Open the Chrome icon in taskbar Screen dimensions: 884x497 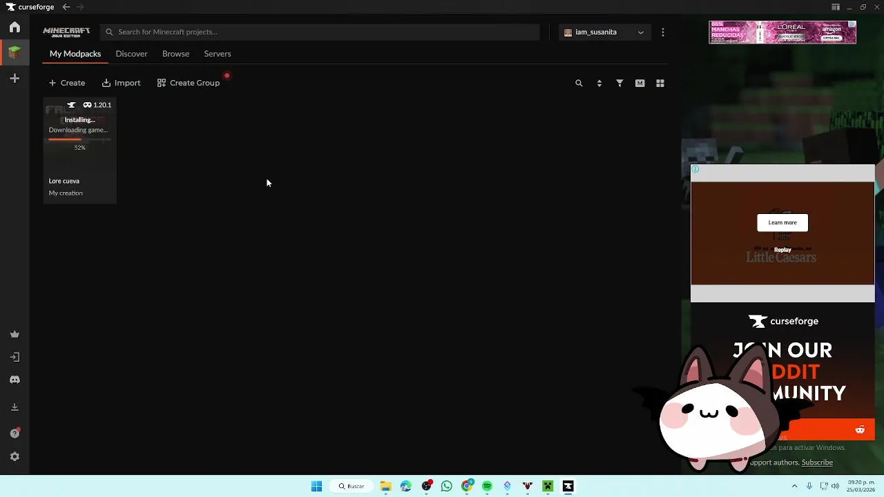tap(467, 486)
